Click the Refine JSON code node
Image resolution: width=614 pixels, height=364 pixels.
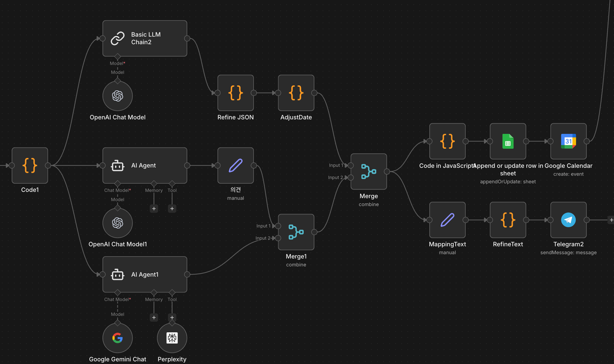(236, 93)
